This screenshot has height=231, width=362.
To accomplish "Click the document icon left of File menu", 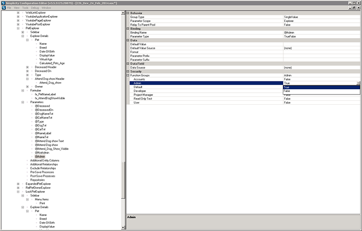I will pyautogui.click(x=4, y=8).
